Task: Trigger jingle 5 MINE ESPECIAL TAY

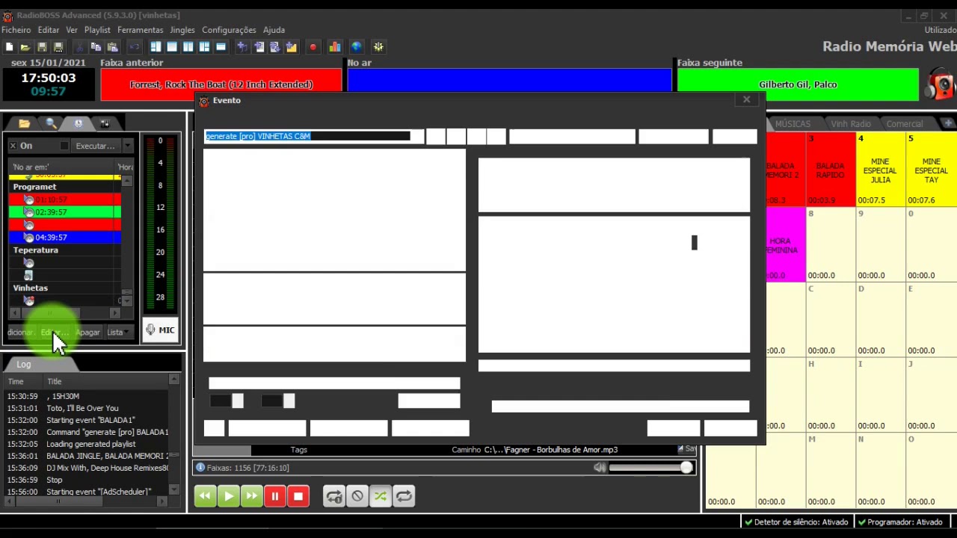Action: [931, 170]
